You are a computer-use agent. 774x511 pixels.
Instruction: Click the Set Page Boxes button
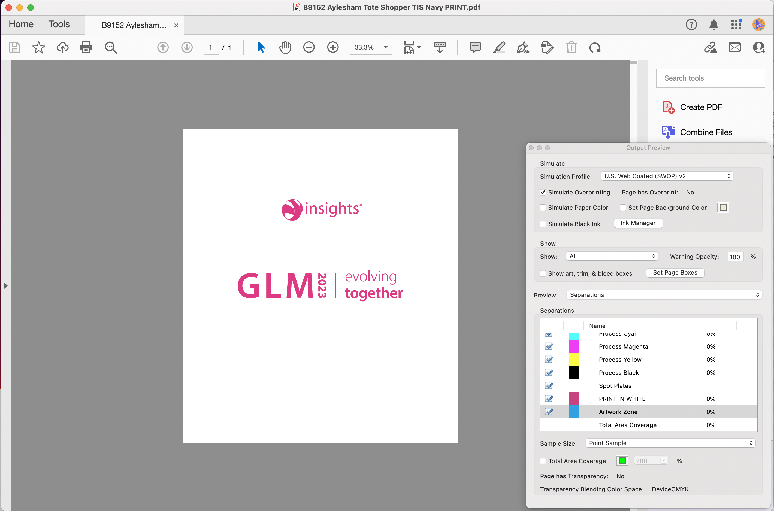(675, 272)
